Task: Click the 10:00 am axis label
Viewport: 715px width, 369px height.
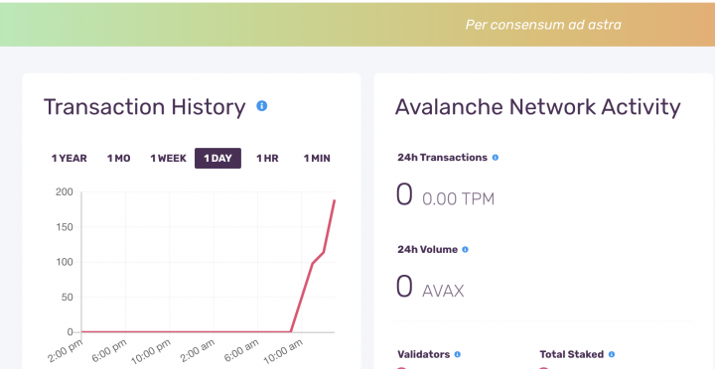Action: point(285,353)
